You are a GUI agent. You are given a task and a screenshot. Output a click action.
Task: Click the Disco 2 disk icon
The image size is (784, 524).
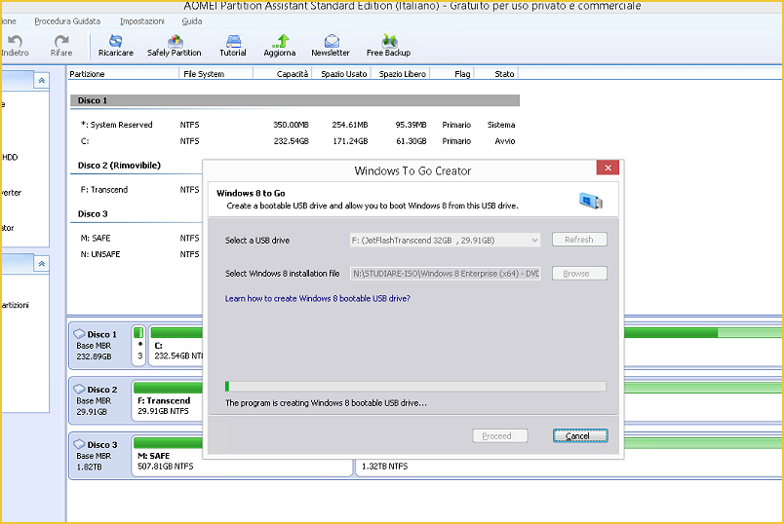click(x=79, y=389)
